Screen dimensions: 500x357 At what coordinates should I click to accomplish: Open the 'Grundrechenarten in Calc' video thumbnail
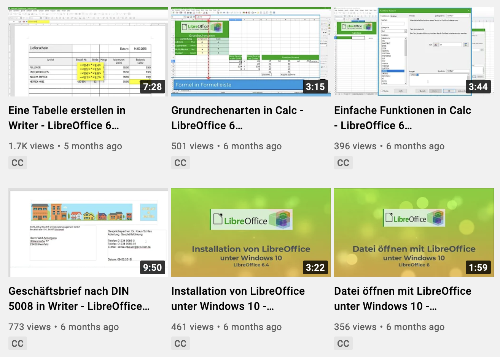pos(251,52)
